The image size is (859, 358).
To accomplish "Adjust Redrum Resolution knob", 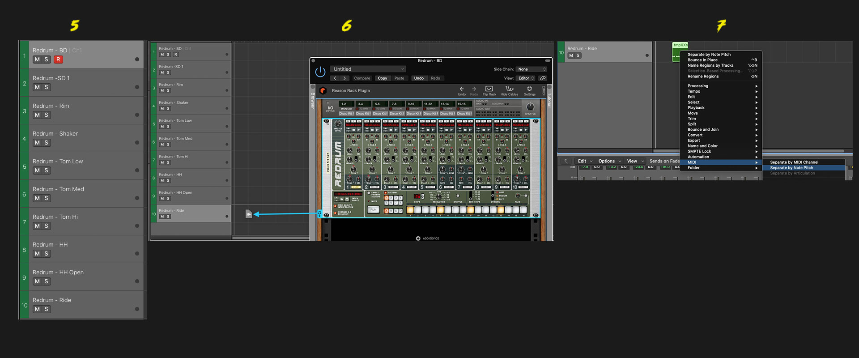I will click(x=439, y=196).
